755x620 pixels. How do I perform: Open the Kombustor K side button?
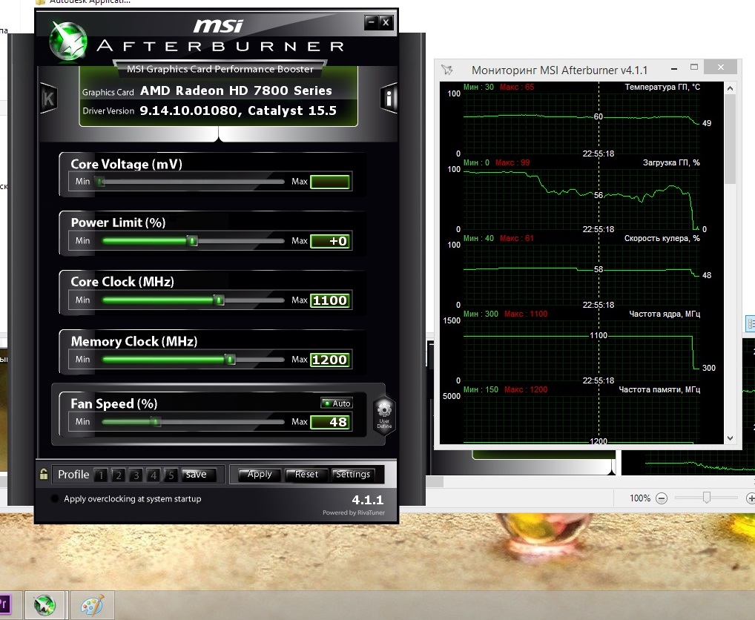click(x=49, y=98)
